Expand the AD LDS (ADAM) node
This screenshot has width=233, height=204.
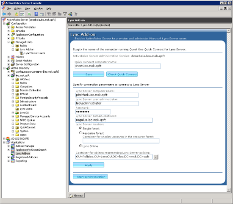coord(4,138)
